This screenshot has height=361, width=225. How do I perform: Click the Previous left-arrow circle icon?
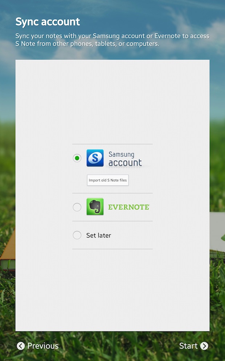click(21, 346)
